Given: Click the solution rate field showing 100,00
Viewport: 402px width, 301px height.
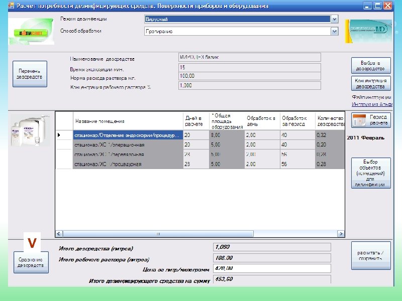Looking at the screenshot, I should [249, 76].
